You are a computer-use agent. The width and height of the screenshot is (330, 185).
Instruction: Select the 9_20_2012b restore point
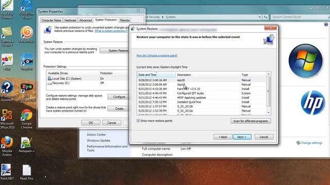tap(202, 106)
